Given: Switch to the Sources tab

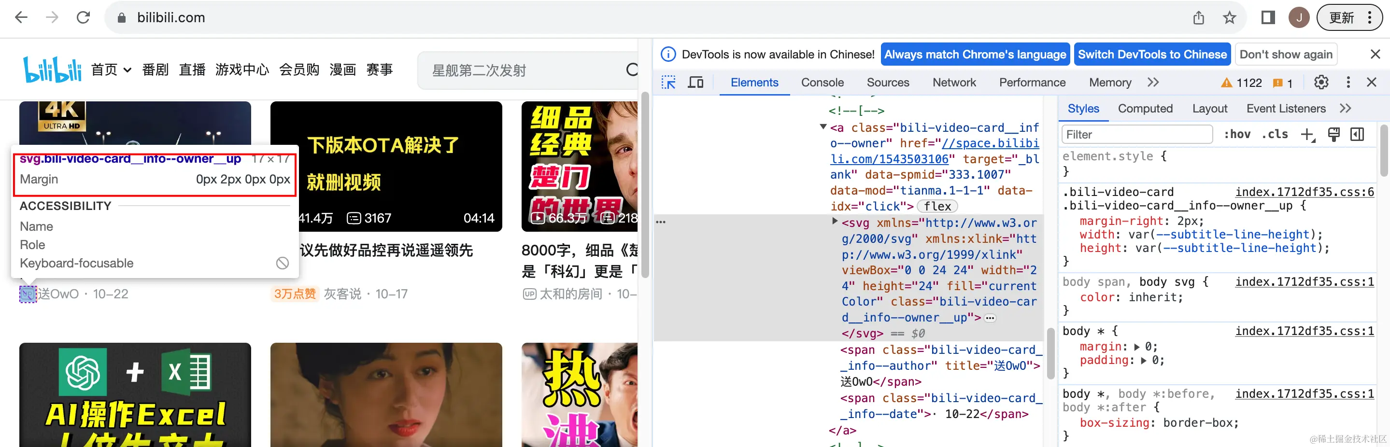Looking at the screenshot, I should [888, 83].
